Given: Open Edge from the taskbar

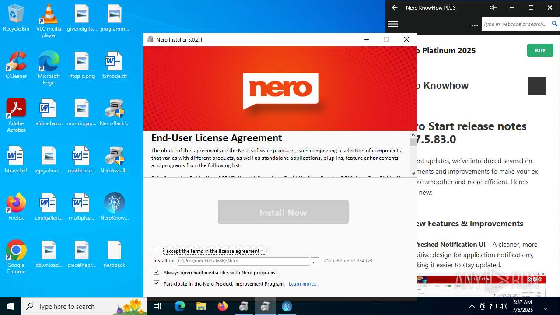Looking at the screenshot, I should pos(180,306).
